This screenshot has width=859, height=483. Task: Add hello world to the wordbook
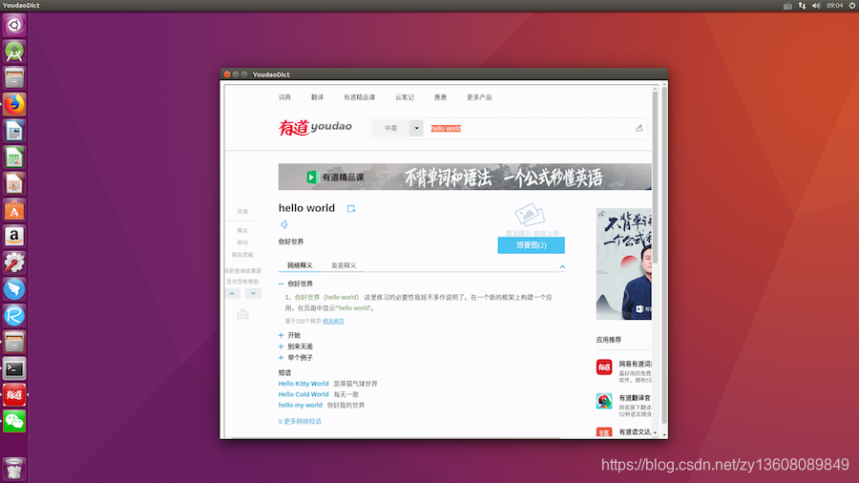(x=351, y=209)
